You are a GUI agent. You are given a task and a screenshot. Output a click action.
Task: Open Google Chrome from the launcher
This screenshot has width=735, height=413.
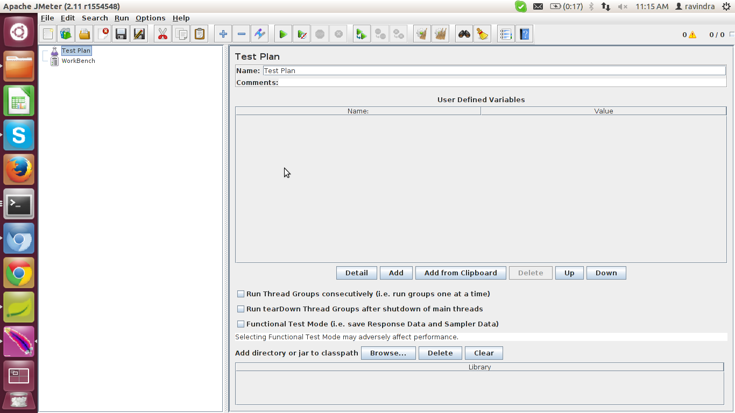click(x=19, y=273)
